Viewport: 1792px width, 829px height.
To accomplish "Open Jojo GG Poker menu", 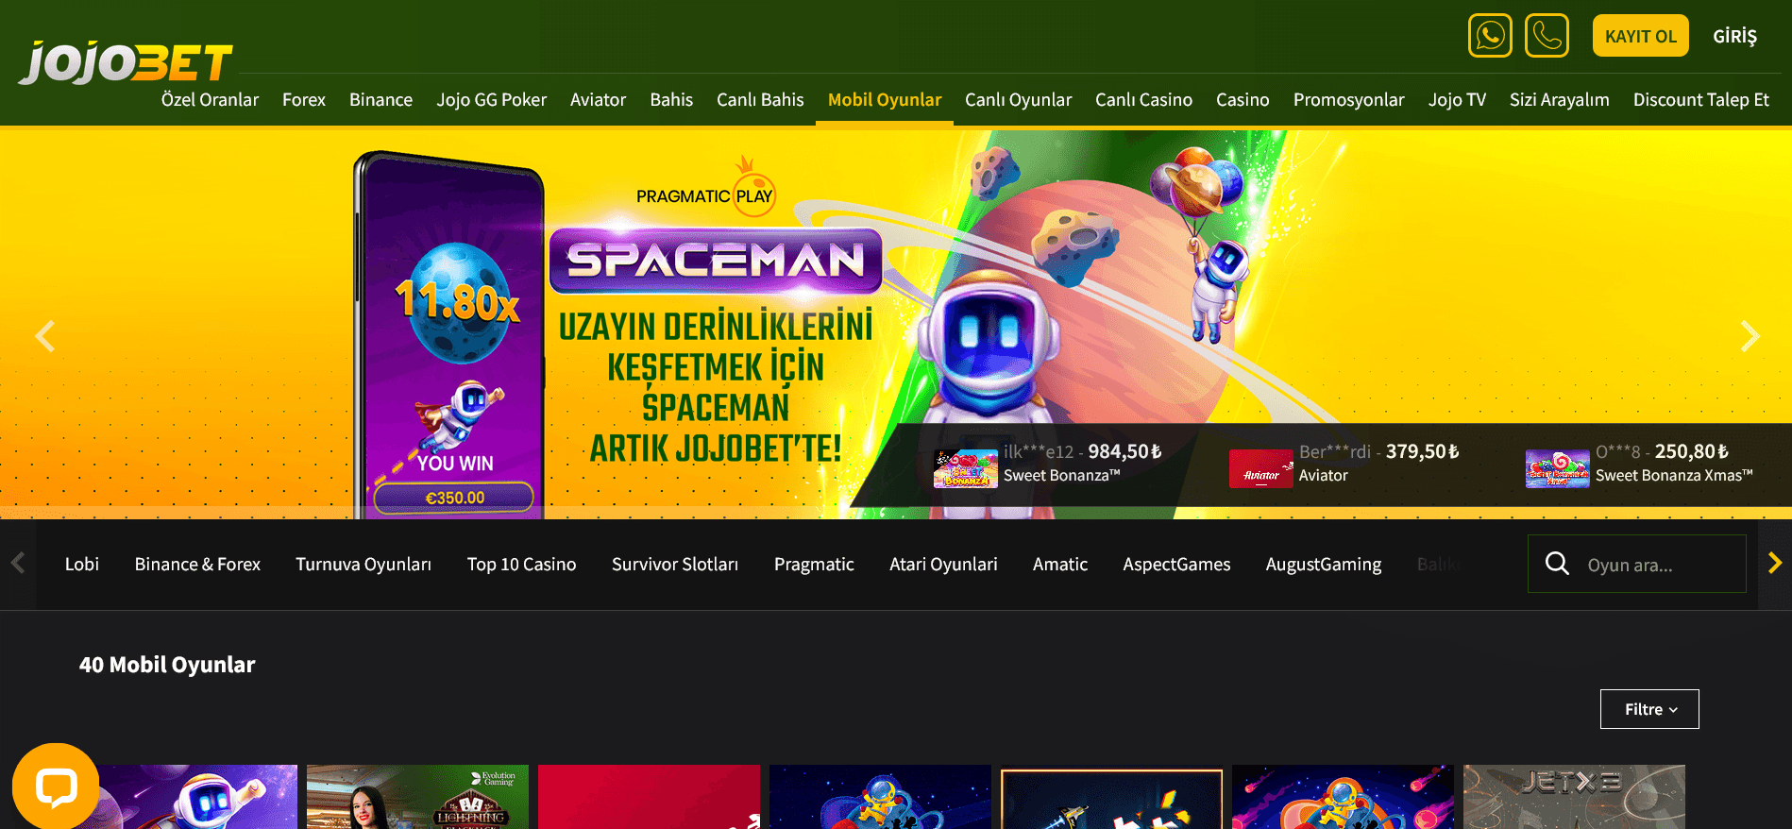I will [491, 99].
